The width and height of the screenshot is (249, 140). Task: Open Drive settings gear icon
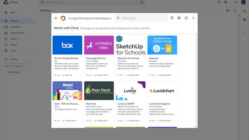click(226, 2)
